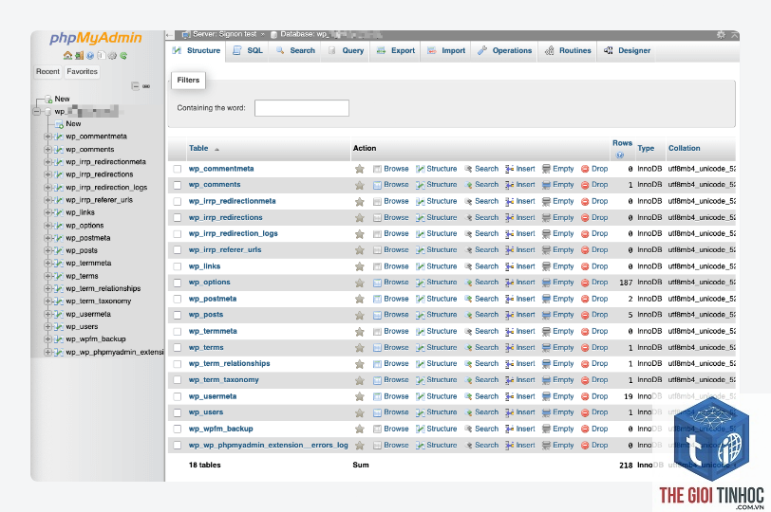Viewport: 771px width, 512px height.
Task: Open the Recent tables button
Action: 47,72
